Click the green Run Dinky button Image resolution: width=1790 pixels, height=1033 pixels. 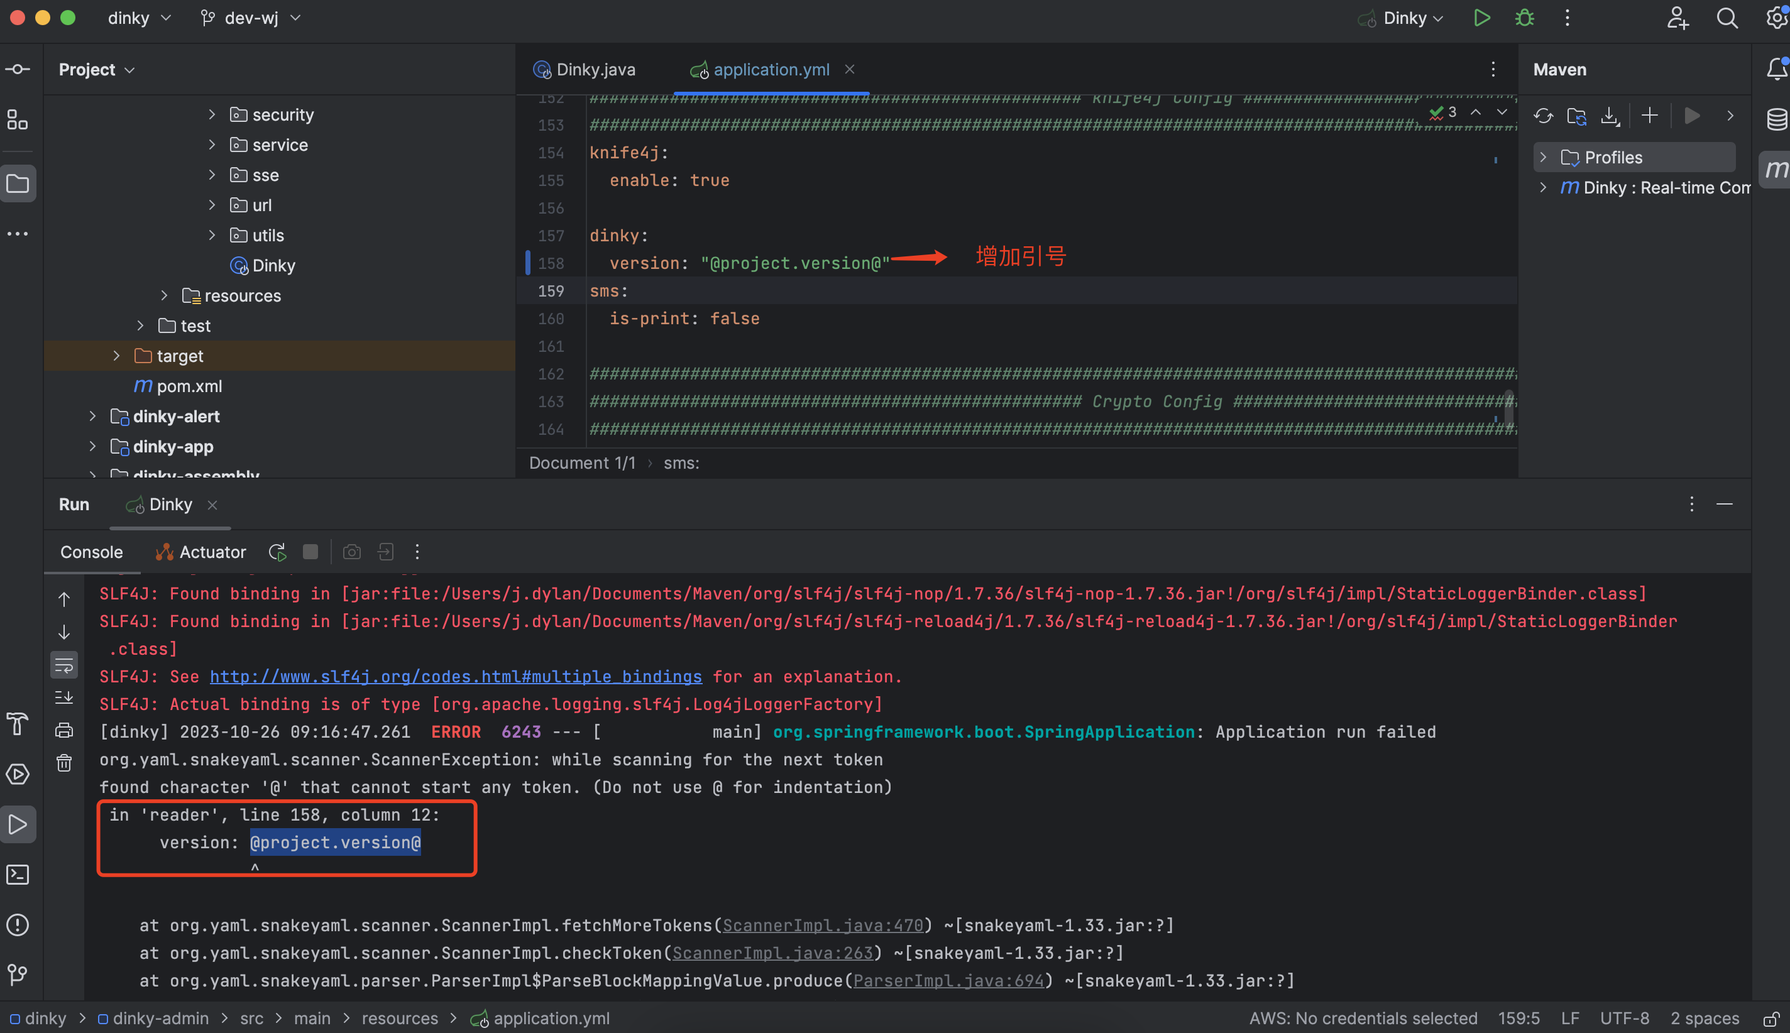1481,18
